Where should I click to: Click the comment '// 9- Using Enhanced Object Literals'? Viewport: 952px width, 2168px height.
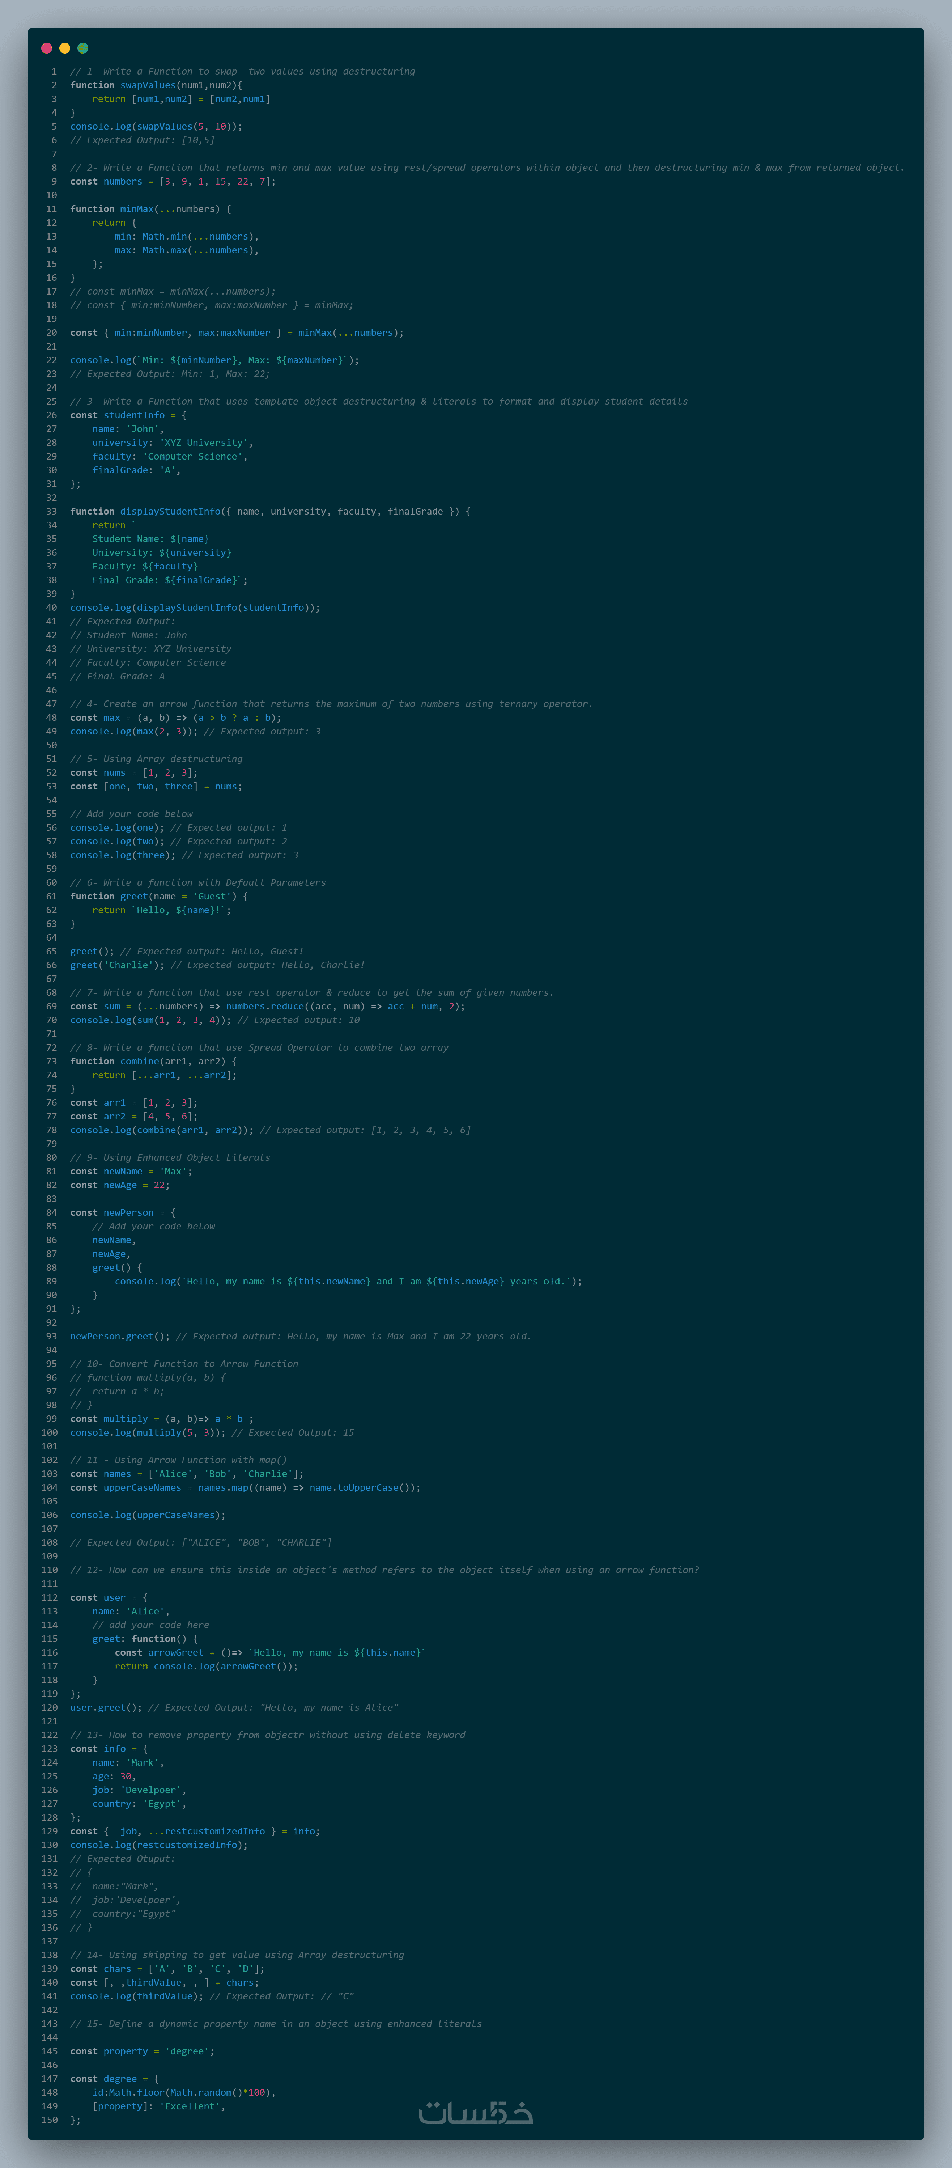(x=170, y=1157)
